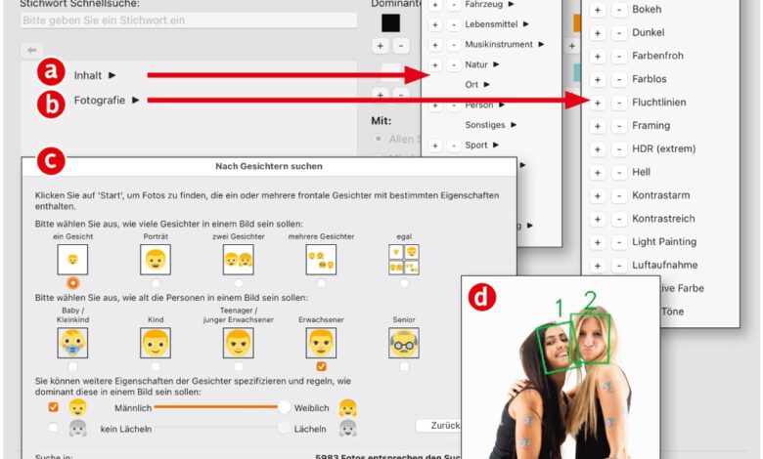Choose the Farbenfroh entry
Viewport: 763px width, 459px height.
[657, 56]
